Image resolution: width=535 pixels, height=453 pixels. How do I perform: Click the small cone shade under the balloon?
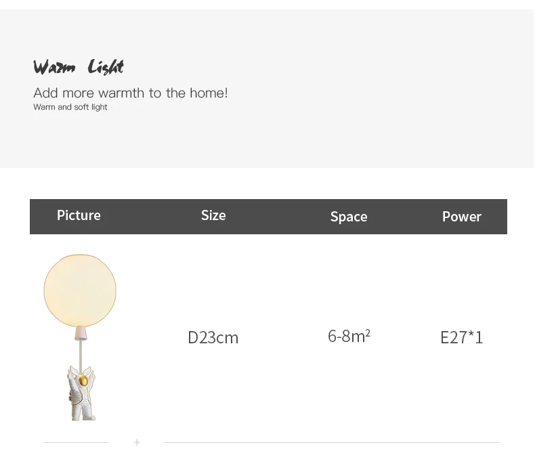pos(80,333)
